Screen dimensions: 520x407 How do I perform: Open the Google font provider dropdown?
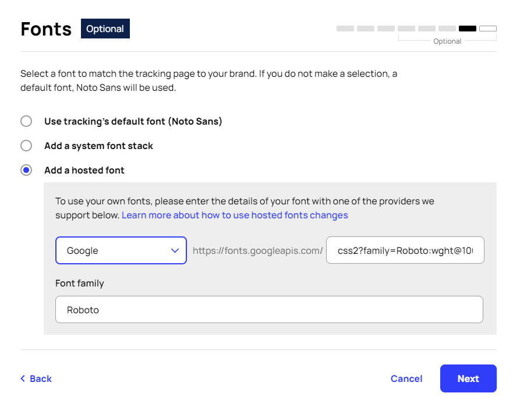click(x=121, y=250)
